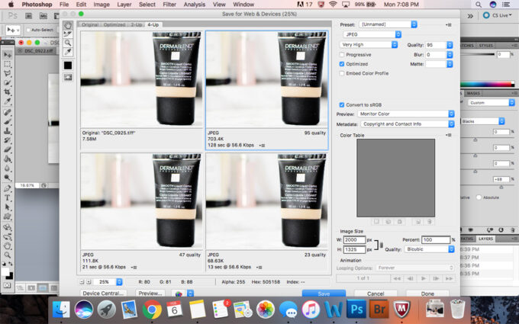519x324 pixels.
Task: Select the Rectangular Marquee tool
Action: 8,64
